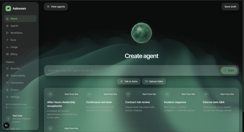Click the Security shield icon in sidebar
This screenshot has width=244, height=132.
(x=7, y=69)
